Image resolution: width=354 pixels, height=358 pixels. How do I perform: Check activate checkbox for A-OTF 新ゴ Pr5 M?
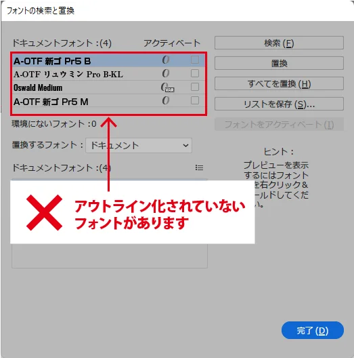pos(195,100)
